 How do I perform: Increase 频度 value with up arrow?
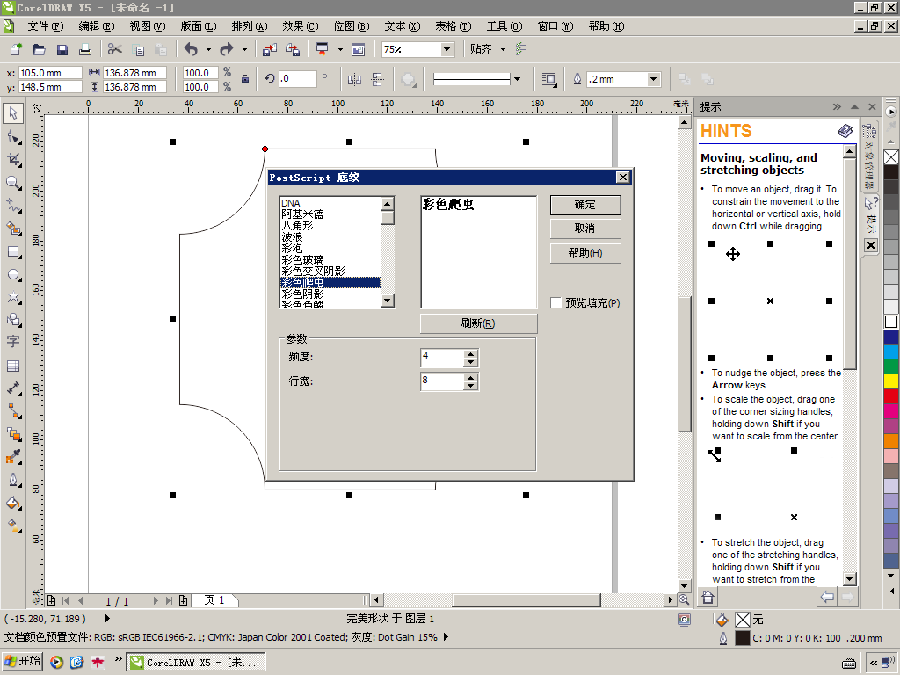(x=471, y=354)
